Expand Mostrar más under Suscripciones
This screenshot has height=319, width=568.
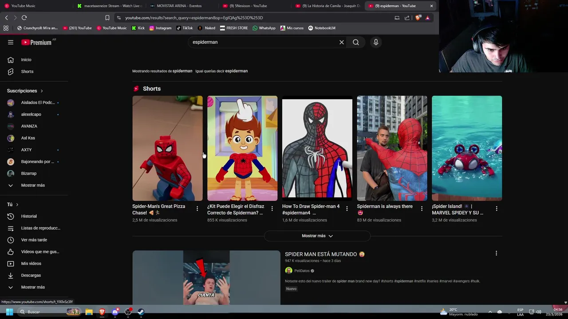tap(34, 185)
